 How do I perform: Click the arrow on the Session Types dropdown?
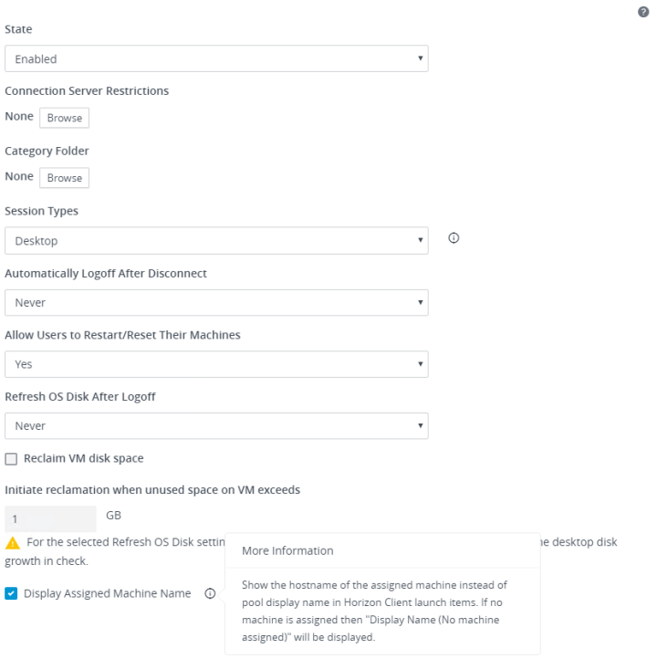[420, 241]
